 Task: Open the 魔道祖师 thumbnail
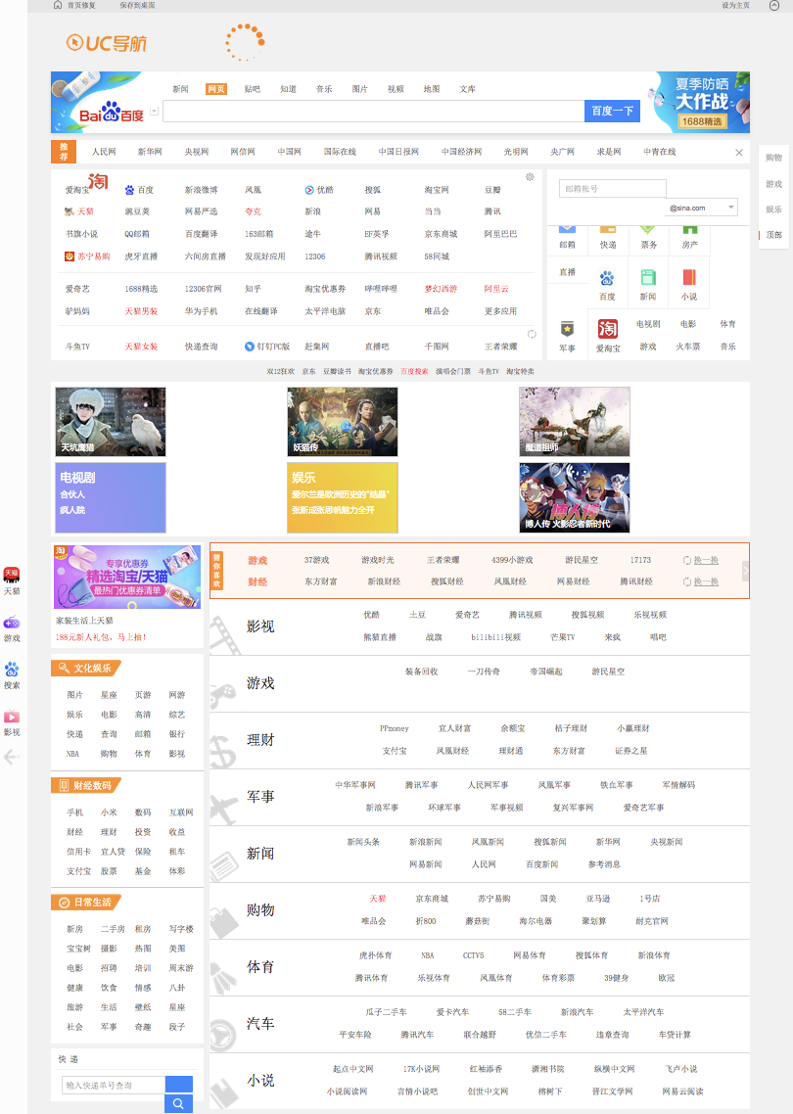pyautogui.click(x=574, y=421)
